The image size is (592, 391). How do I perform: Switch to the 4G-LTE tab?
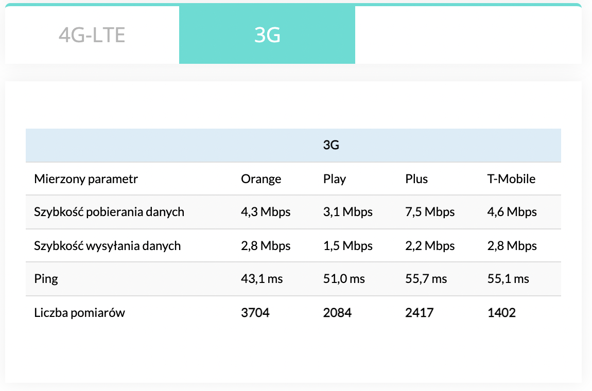[92, 35]
